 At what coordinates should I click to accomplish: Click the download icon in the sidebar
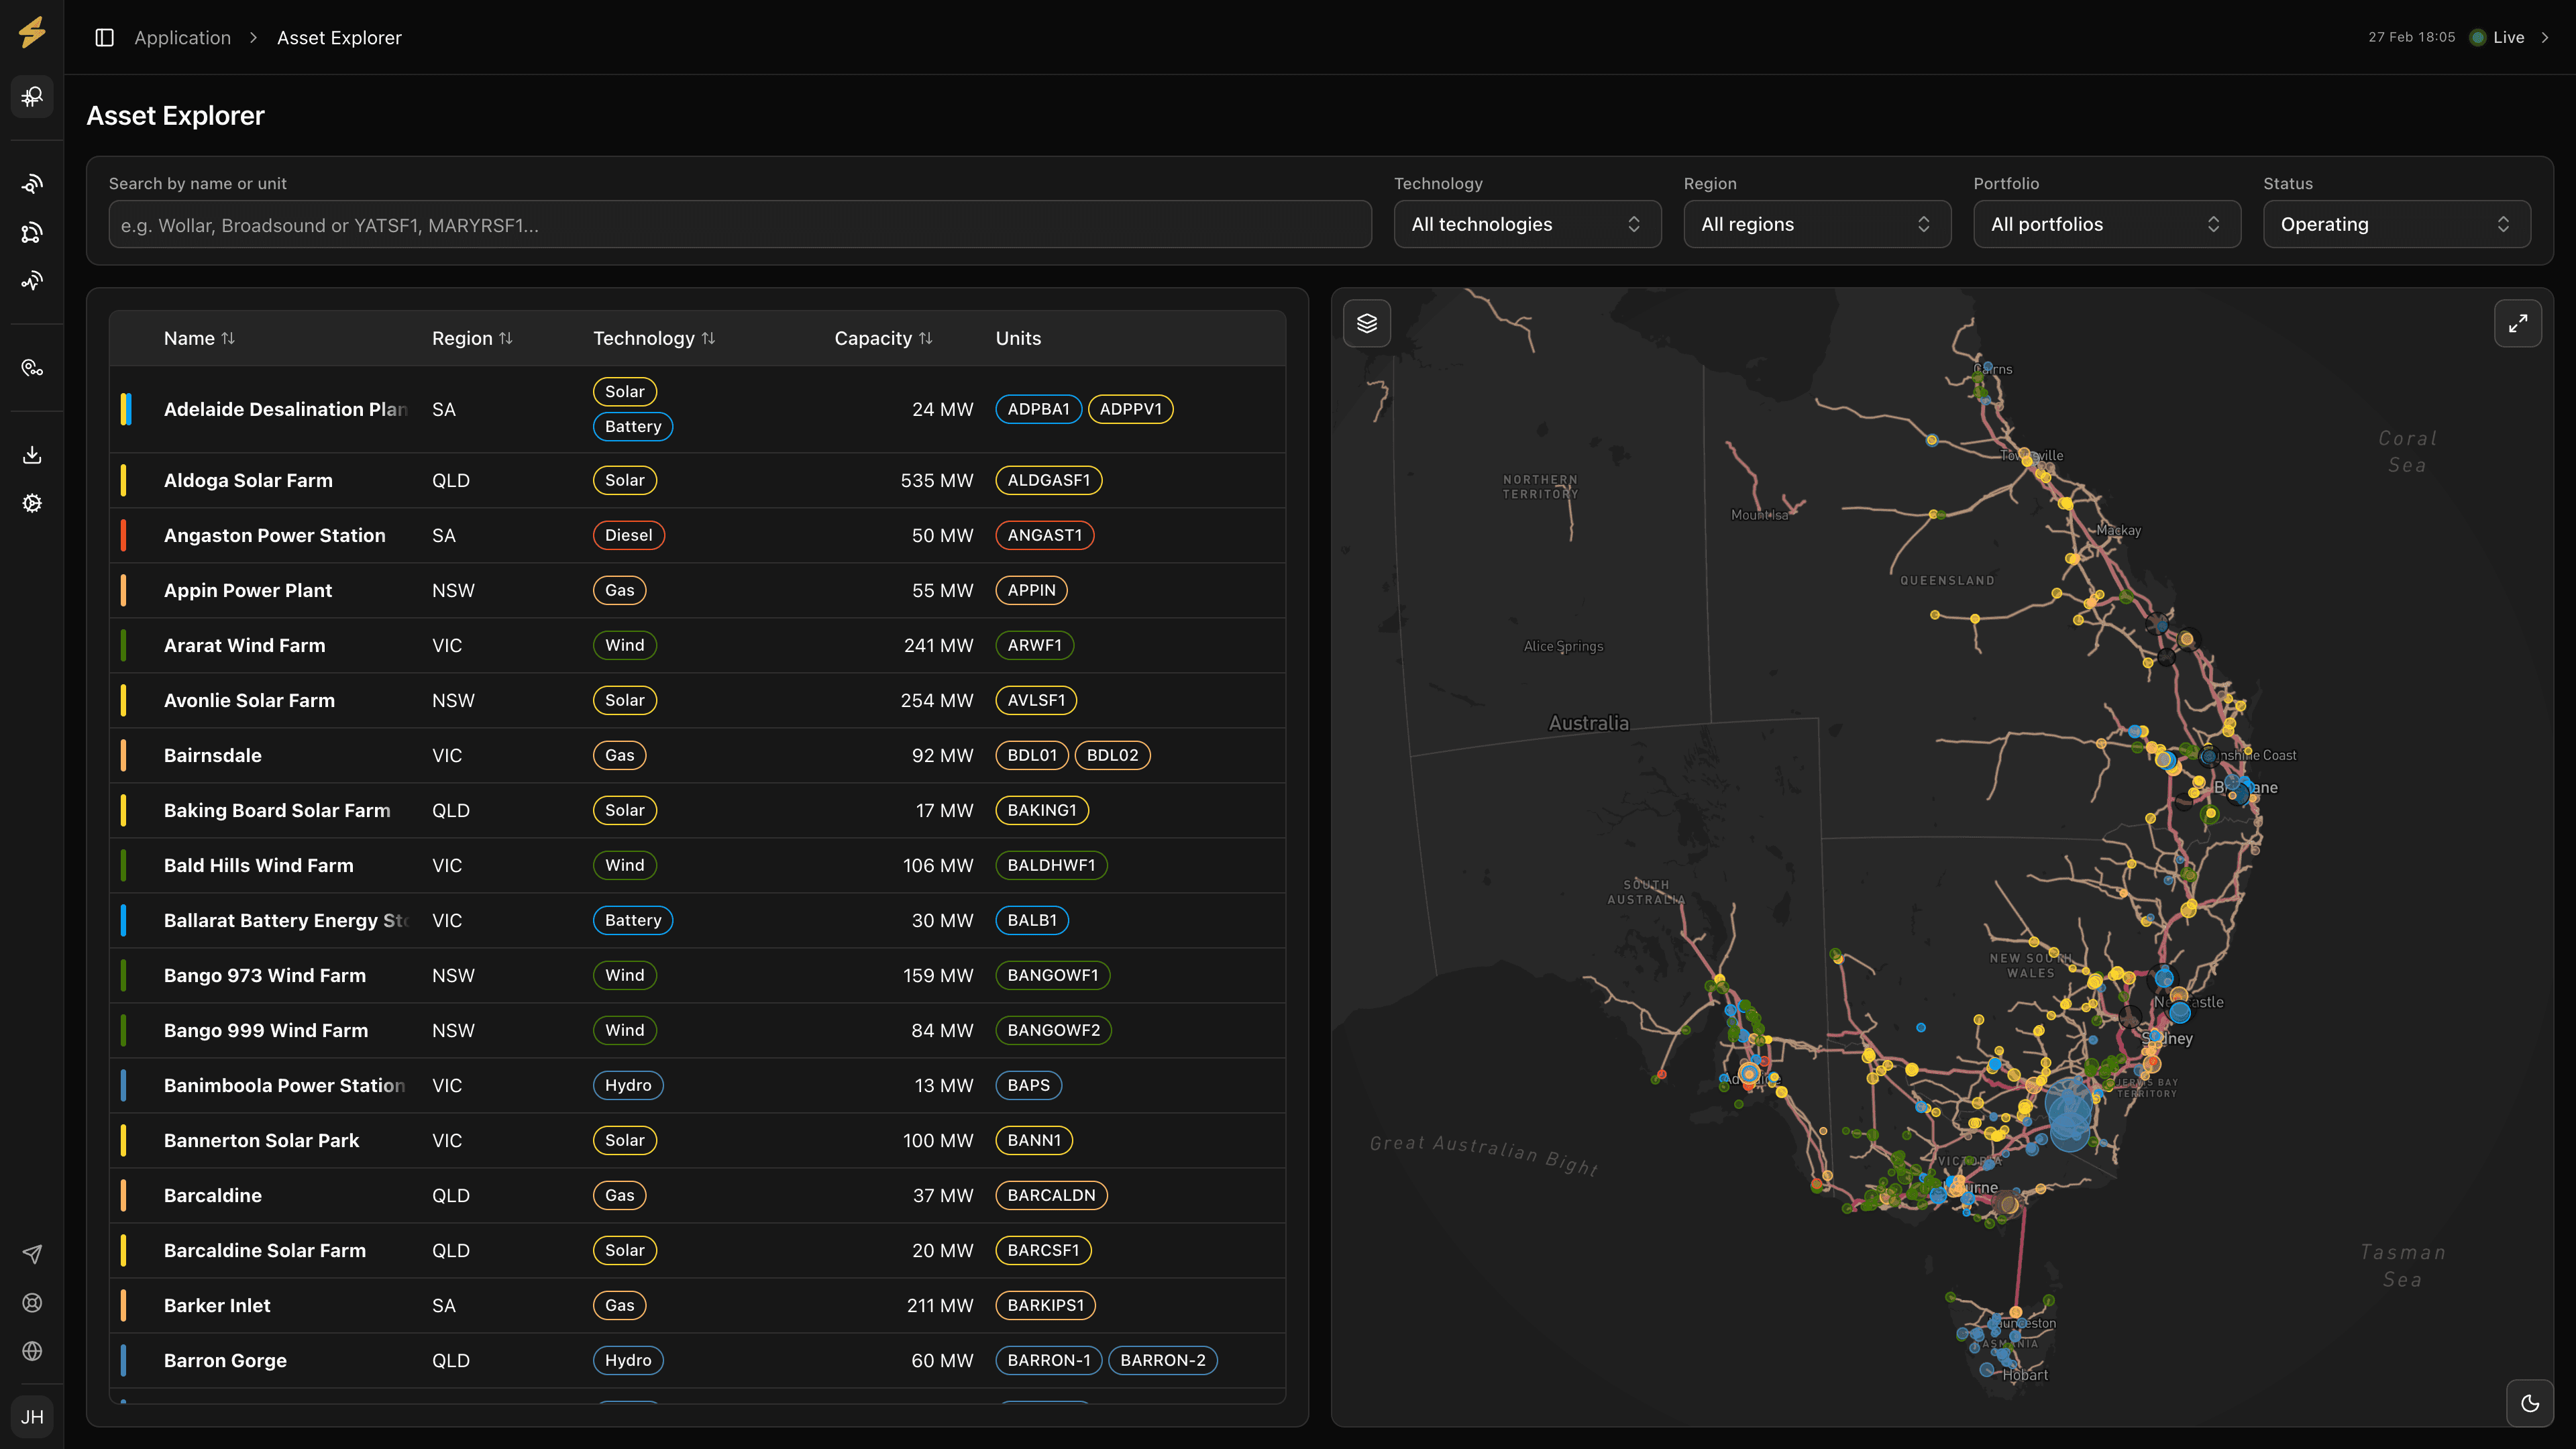click(32, 454)
